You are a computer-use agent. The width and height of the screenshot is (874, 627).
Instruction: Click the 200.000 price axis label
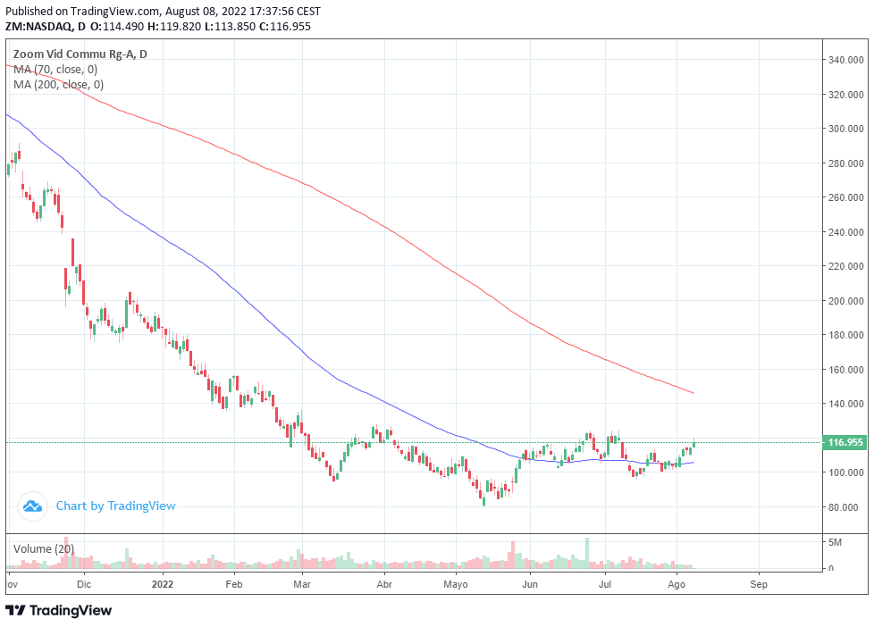845,301
